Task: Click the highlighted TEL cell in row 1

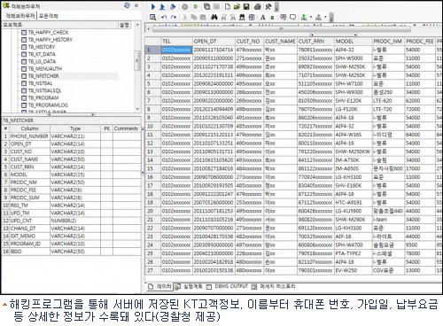Action: tap(176, 50)
